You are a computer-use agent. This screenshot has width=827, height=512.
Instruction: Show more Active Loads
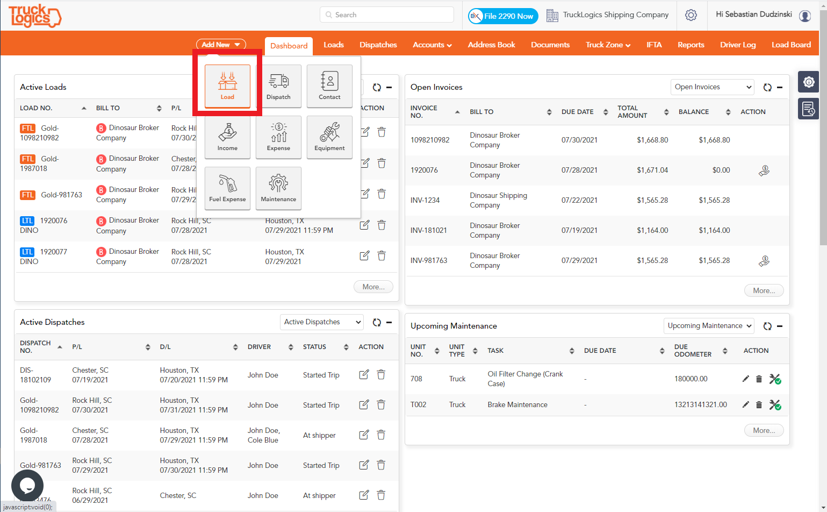pos(373,287)
